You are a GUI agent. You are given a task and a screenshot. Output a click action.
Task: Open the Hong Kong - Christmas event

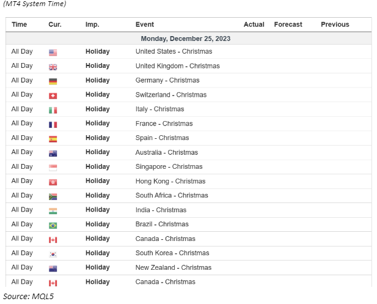170,181
